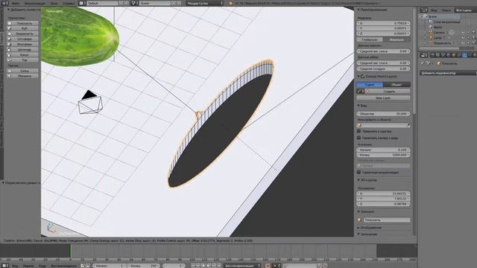Open the Визуализация menu
The width and height of the screenshot is (477, 268).
point(35,3)
